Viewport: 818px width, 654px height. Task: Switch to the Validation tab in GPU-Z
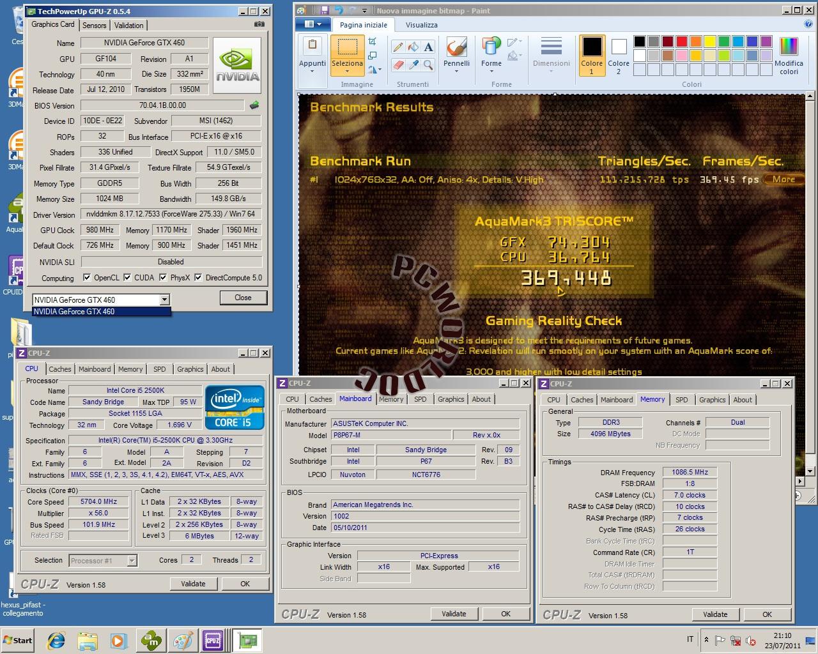128,25
